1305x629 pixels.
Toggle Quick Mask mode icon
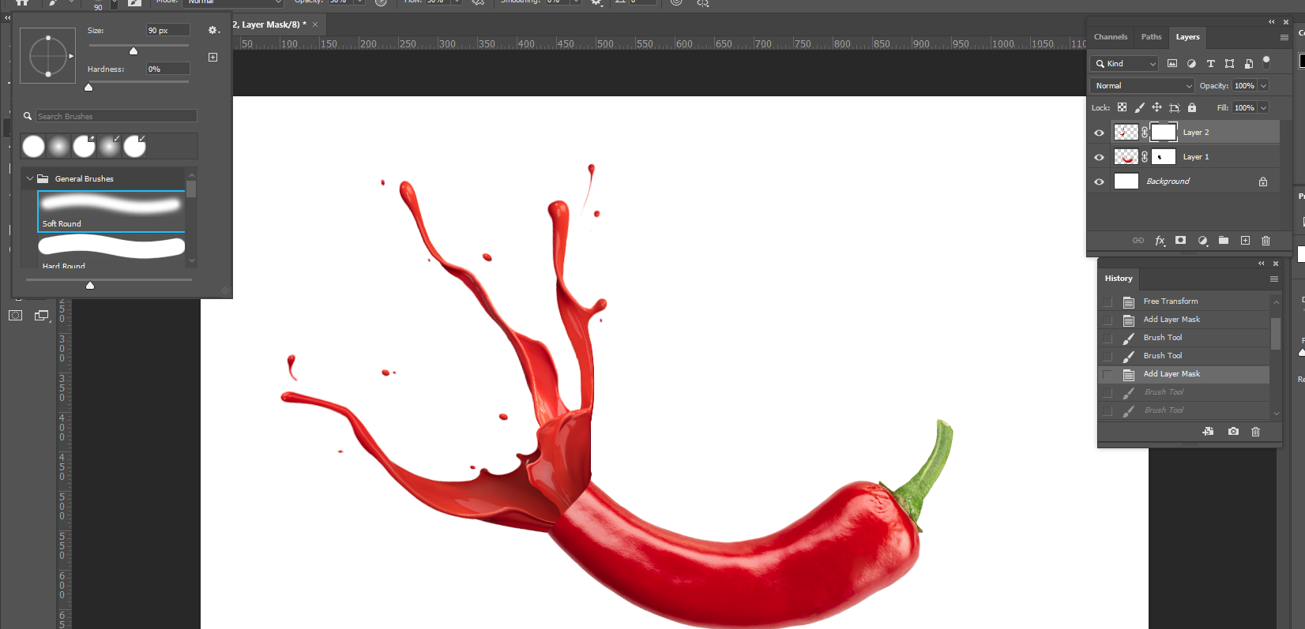point(15,316)
